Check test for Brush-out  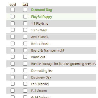coord(25,57)
